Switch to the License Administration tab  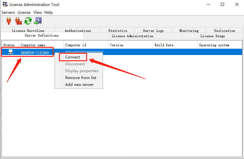(x=132, y=36)
